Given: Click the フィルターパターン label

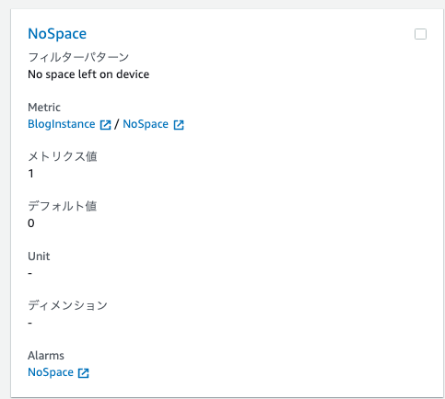Looking at the screenshot, I should click(78, 57).
